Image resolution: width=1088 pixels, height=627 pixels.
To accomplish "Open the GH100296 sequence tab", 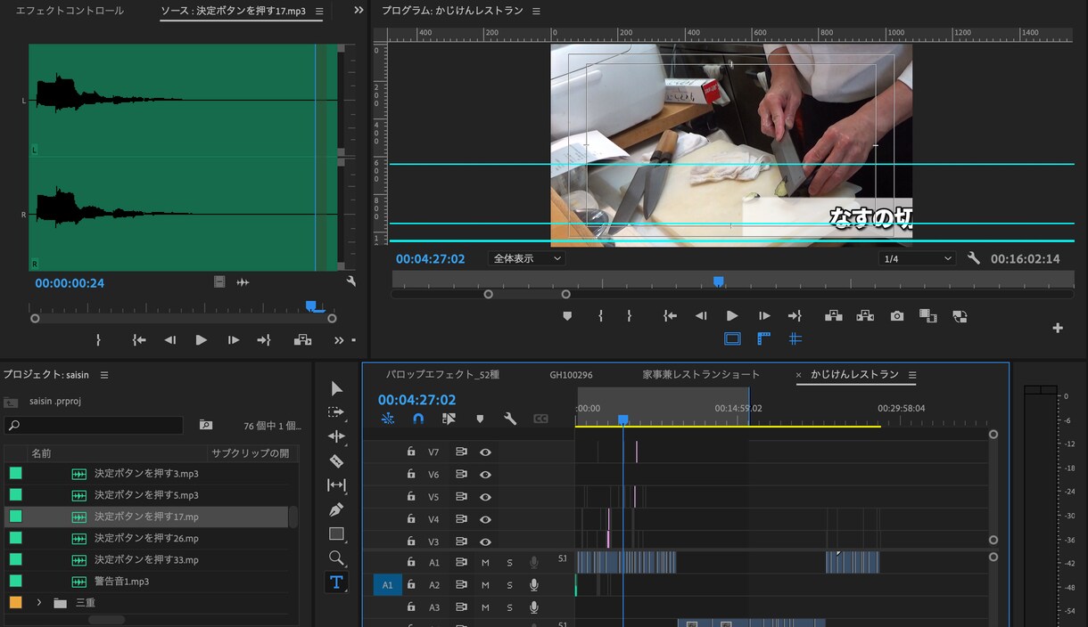I will point(572,375).
